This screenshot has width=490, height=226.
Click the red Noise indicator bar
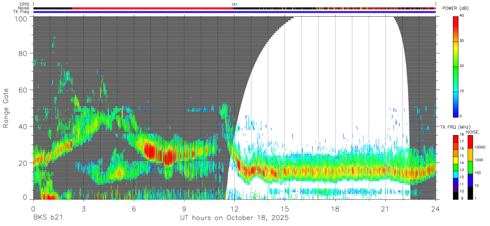234,8
